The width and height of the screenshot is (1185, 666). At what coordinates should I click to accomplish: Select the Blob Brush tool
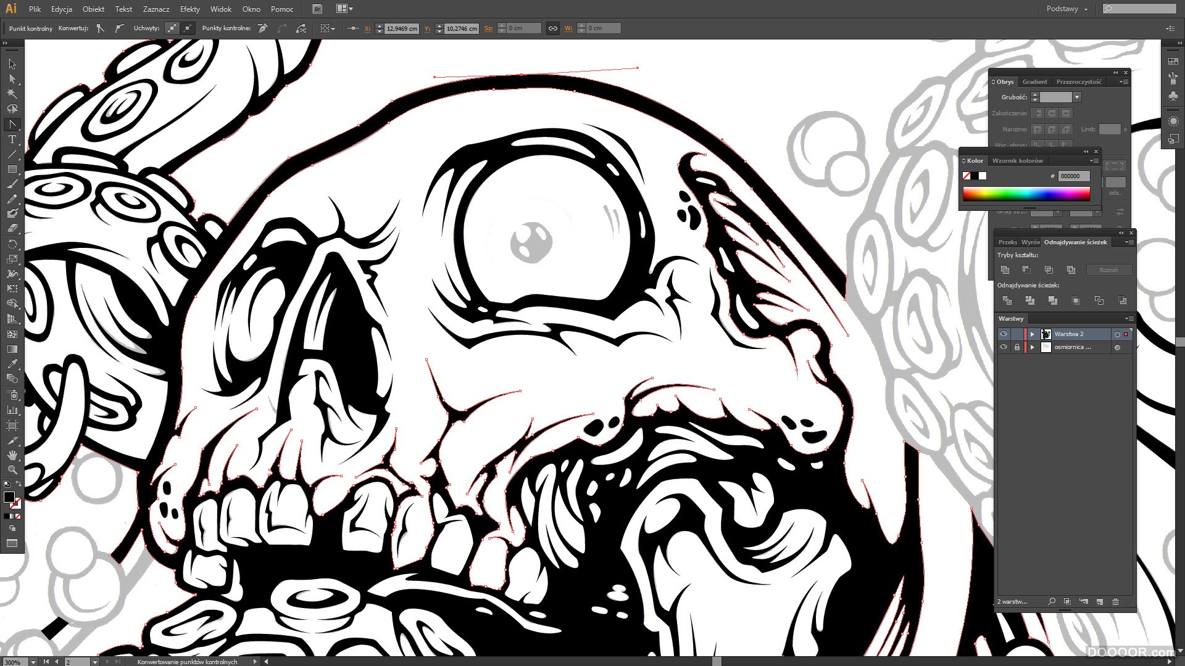click(x=12, y=213)
